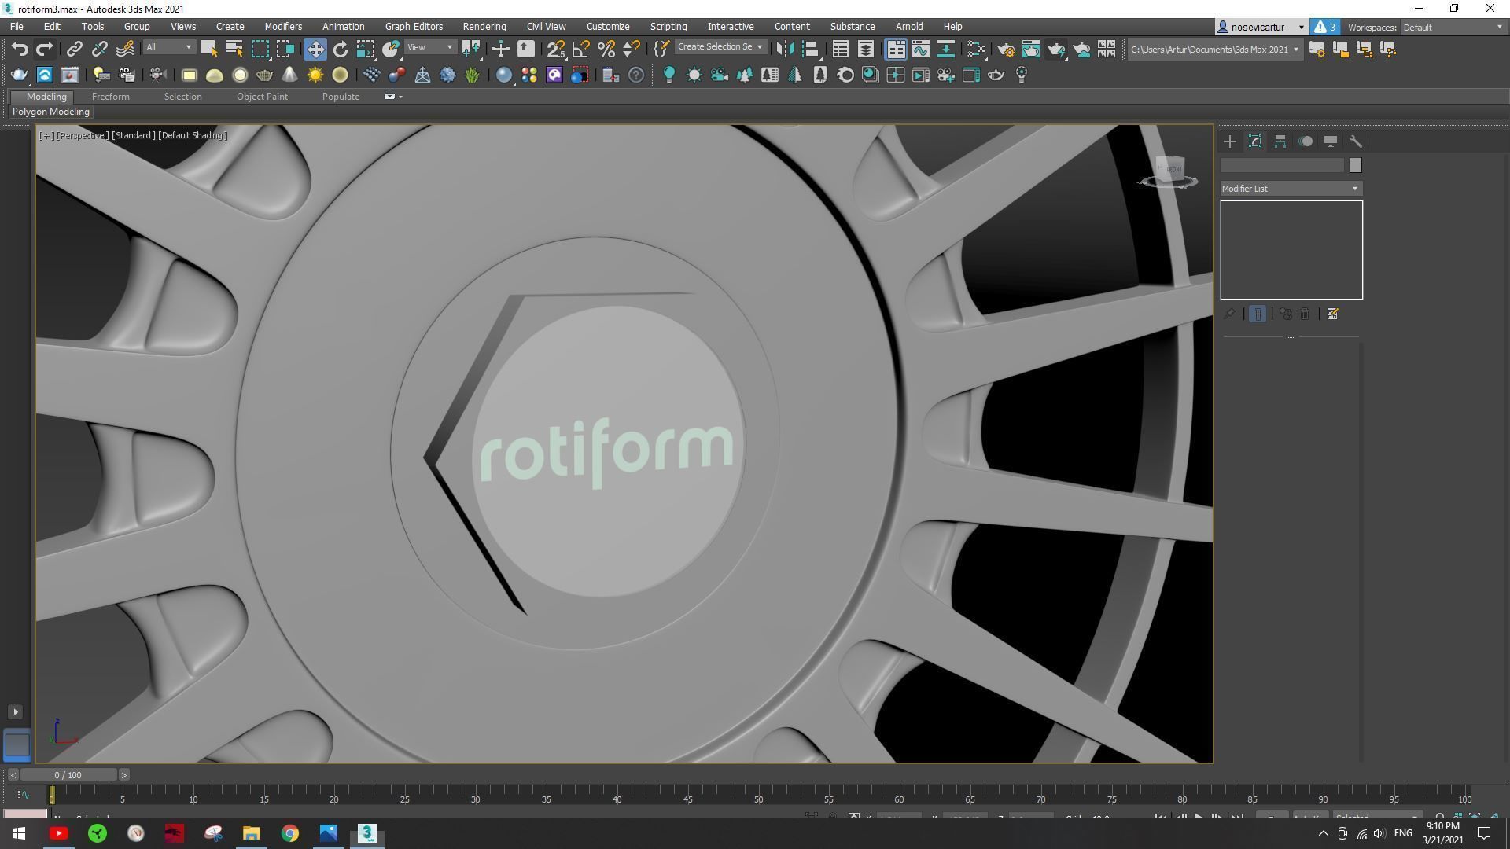This screenshot has height=849, width=1510.
Task: Open the Modifiers menu
Action: (x=283, y=26)
